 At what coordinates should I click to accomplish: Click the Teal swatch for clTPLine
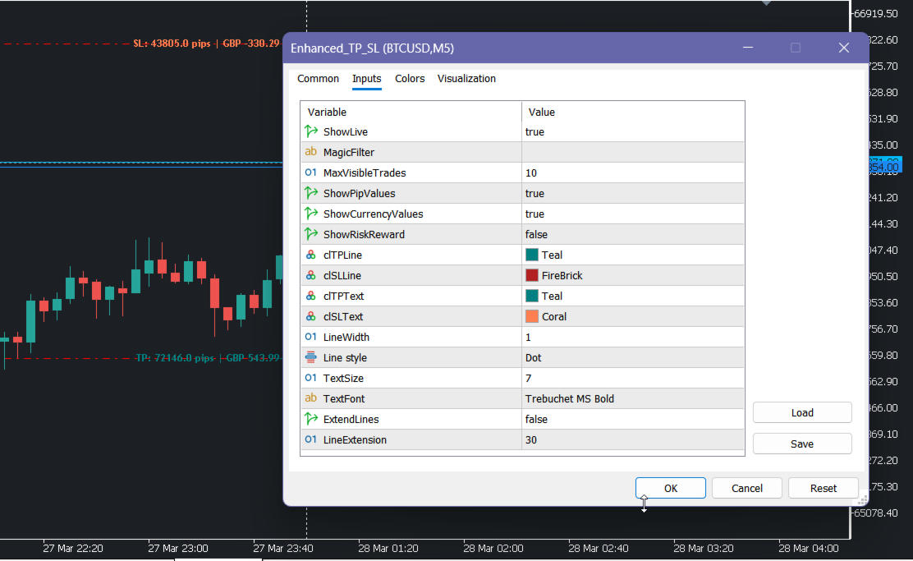[x=531, y=255]
